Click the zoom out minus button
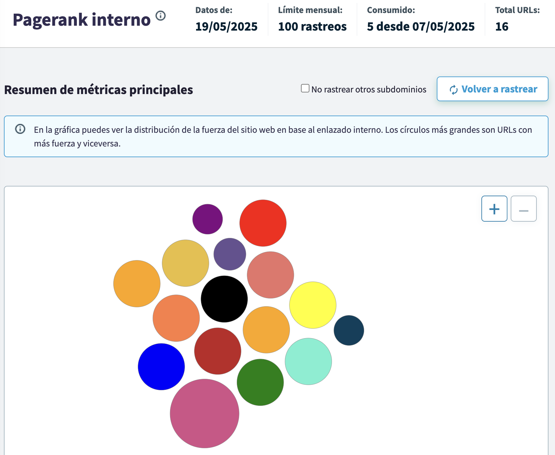This screenshot has height=455, width=555. (x=523, y=209)
